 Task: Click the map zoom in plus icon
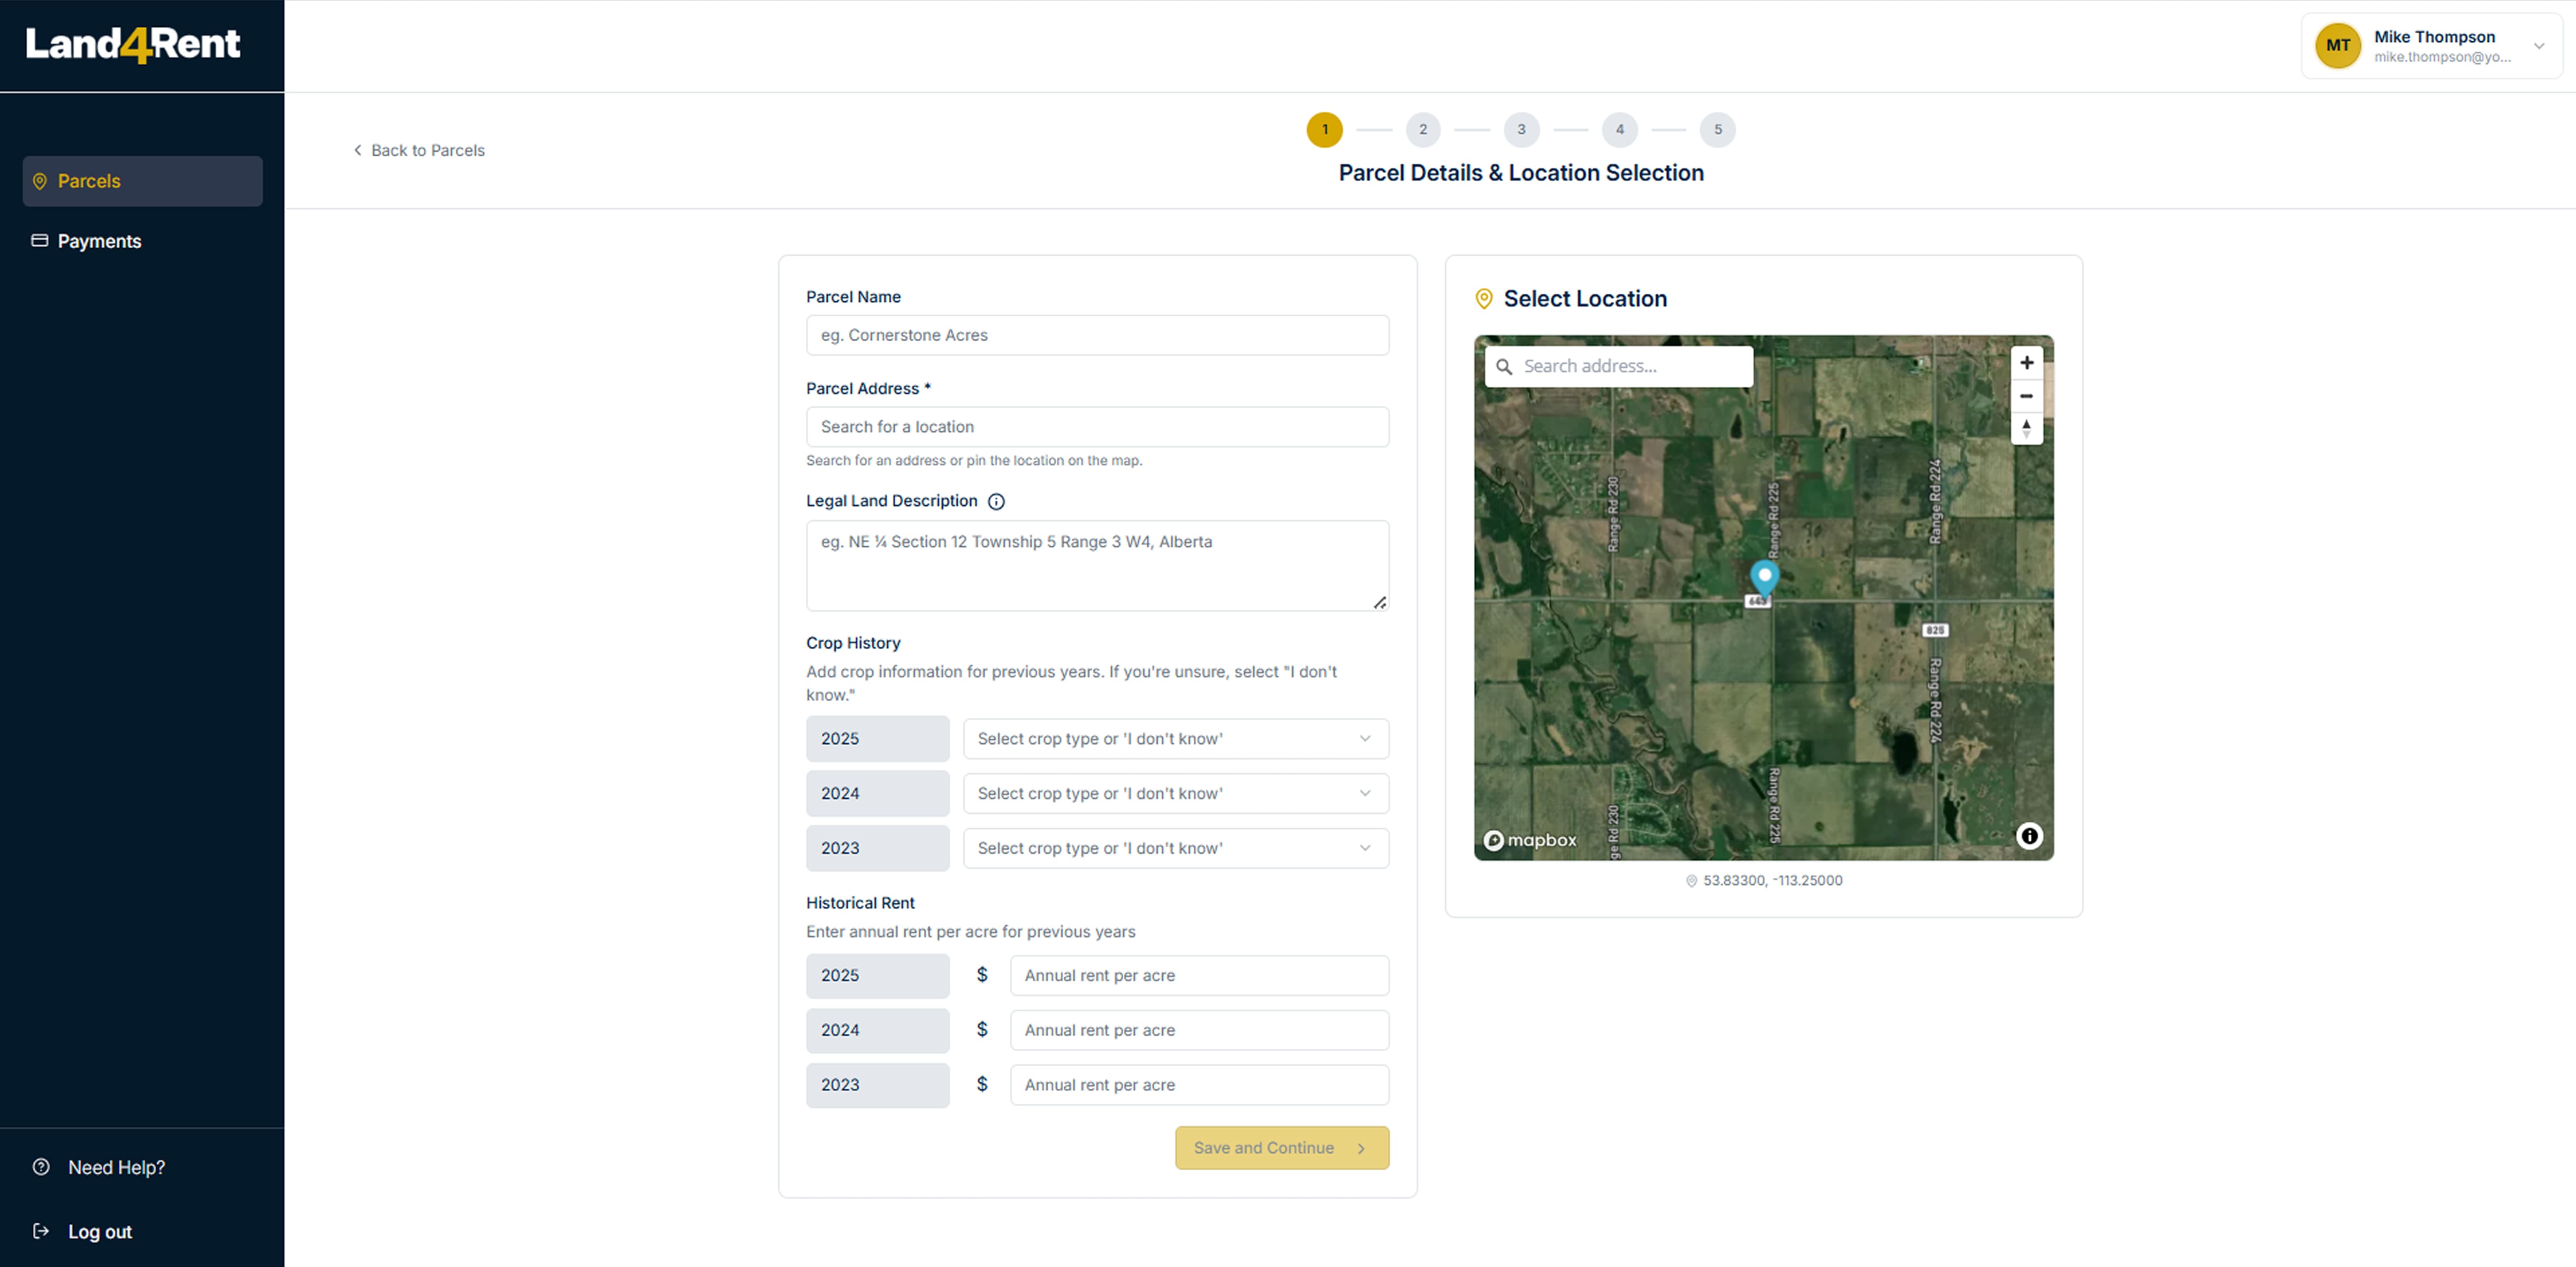pyautogui.click(x=2026, y=363)
